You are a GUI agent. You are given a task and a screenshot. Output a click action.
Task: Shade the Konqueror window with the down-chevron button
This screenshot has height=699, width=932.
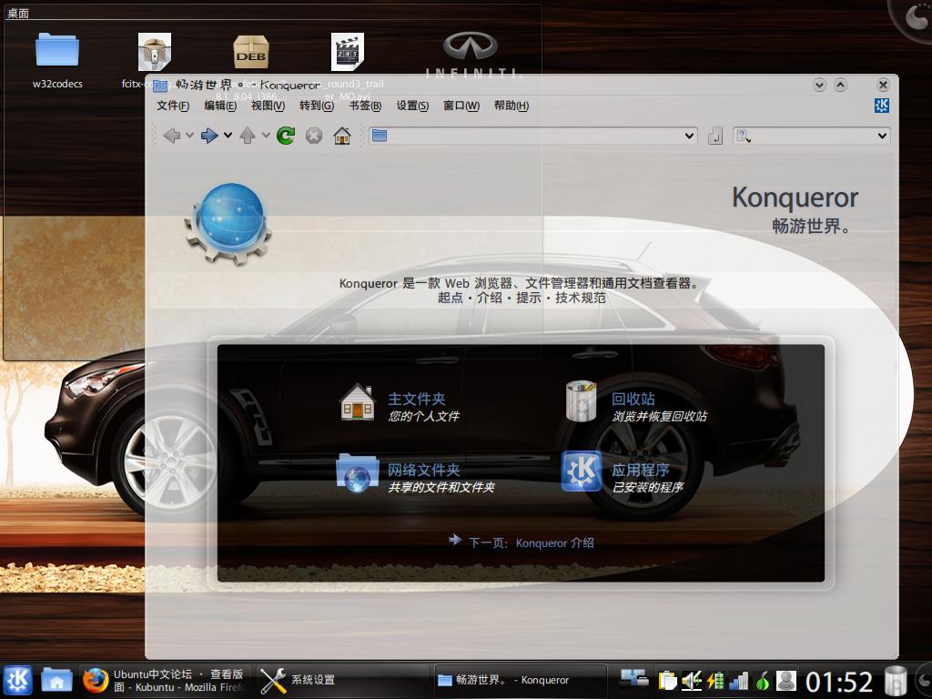click(820, 85)
